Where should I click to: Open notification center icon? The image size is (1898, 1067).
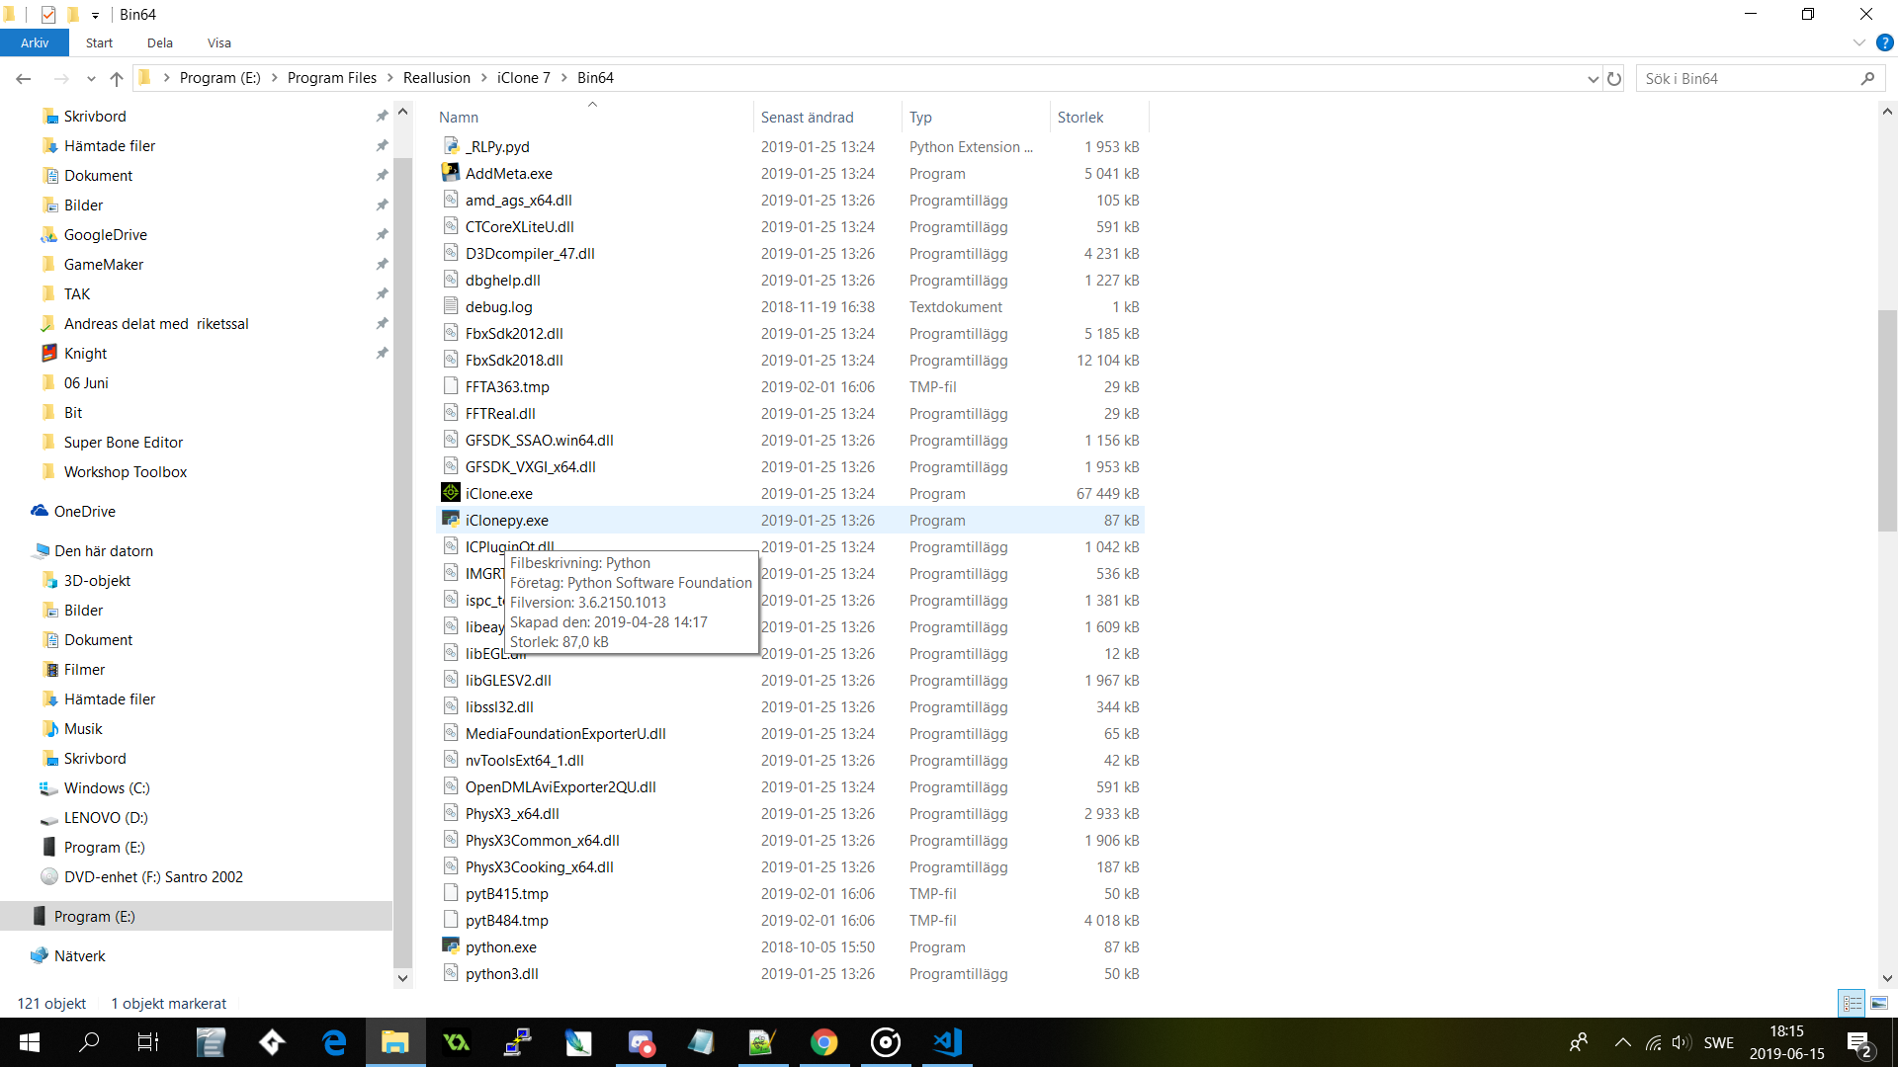[1858, 1043]
